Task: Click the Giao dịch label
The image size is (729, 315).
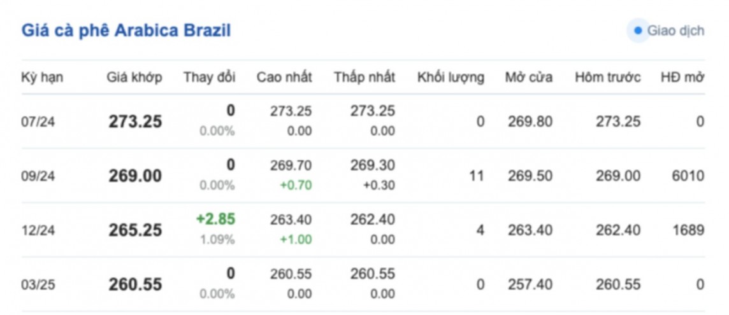Action: [675, 31]
